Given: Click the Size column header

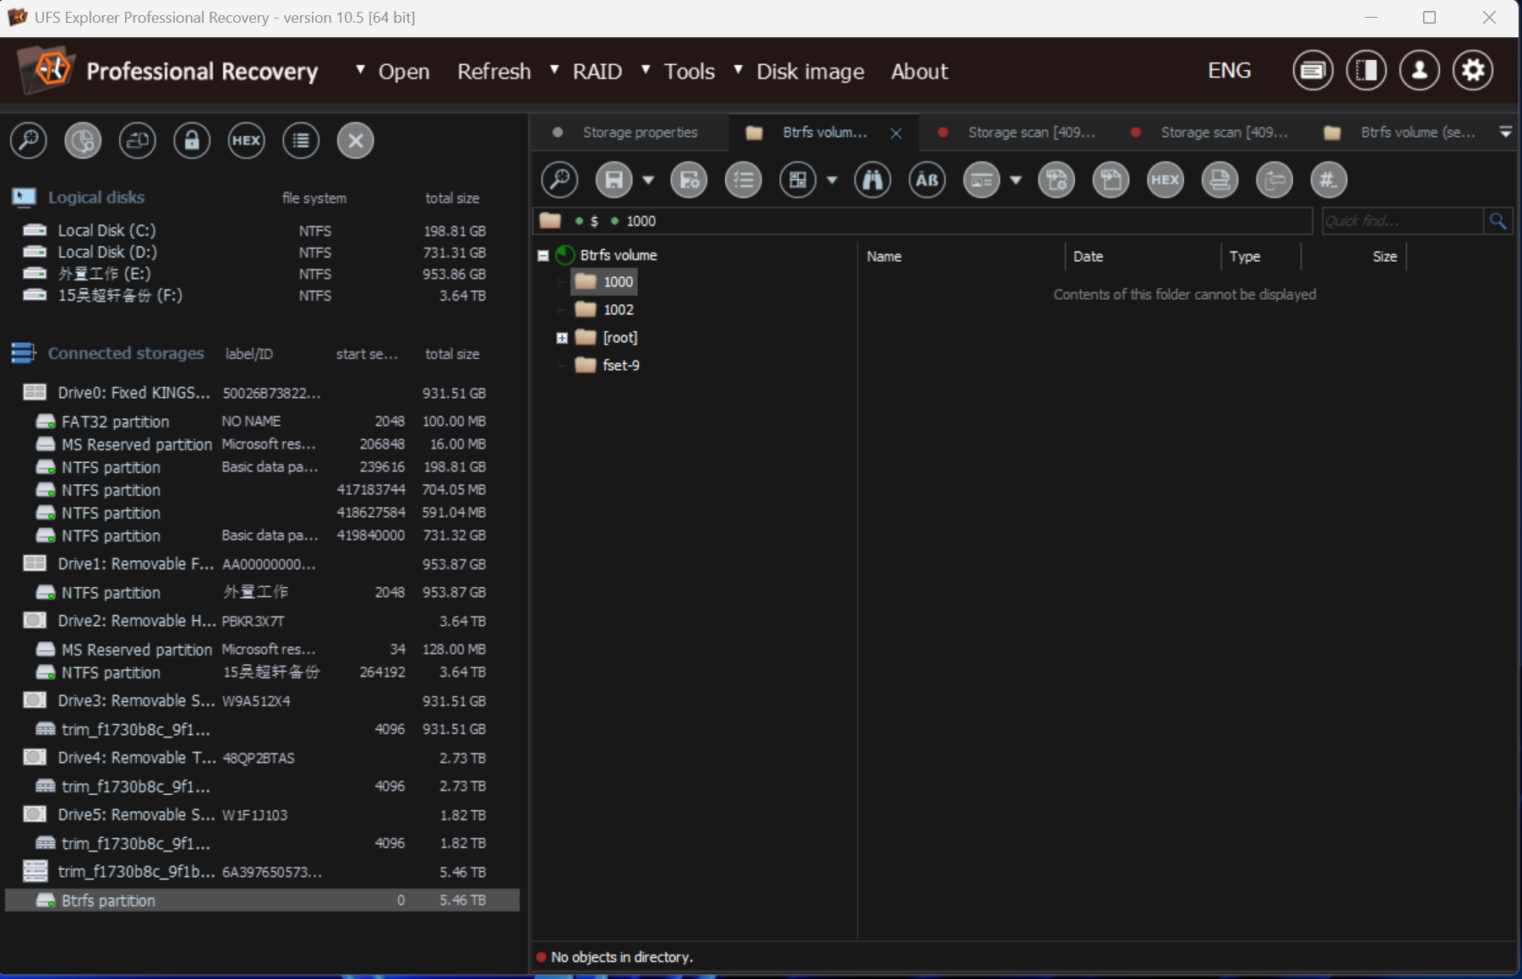Looking at the screenshot, I should pos(1384,257).
